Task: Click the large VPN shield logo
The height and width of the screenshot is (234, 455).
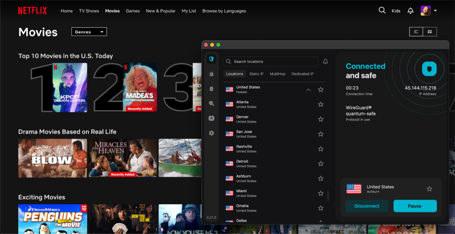Action: 430,69
